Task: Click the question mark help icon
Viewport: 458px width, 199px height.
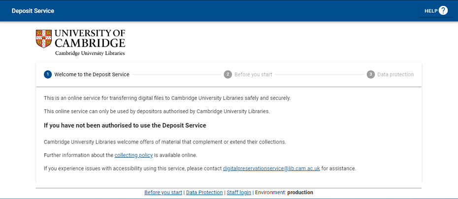Action: 443,11
